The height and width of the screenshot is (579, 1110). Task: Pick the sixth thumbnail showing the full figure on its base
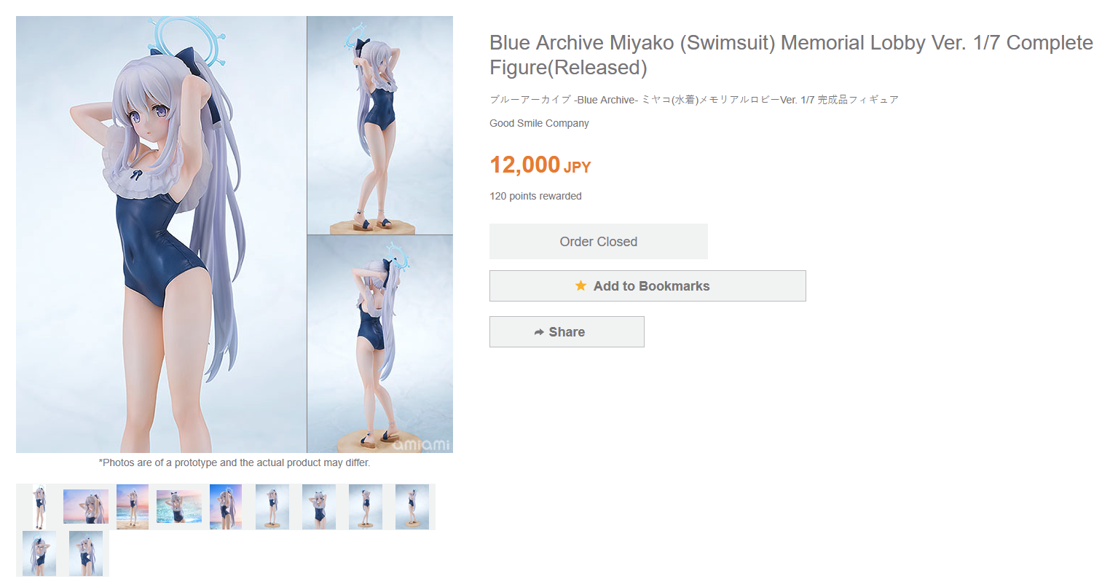(x=272, y=507)
